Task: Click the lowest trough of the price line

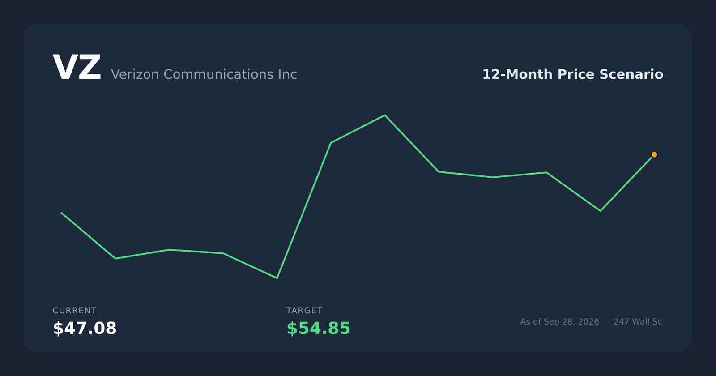Action: click(x=277, y=278)
